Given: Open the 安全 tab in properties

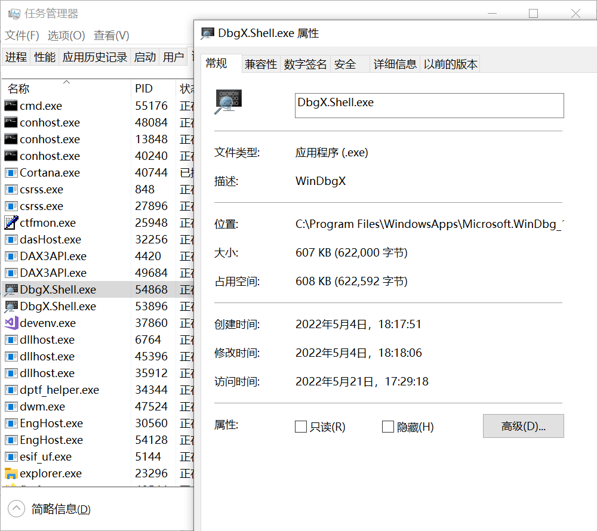Looking at the screenshot, I should click(x=350, y=64).
